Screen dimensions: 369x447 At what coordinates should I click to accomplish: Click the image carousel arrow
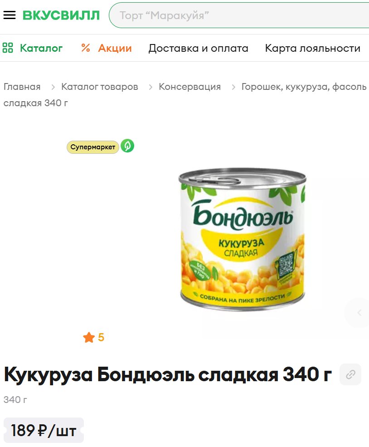359,313
